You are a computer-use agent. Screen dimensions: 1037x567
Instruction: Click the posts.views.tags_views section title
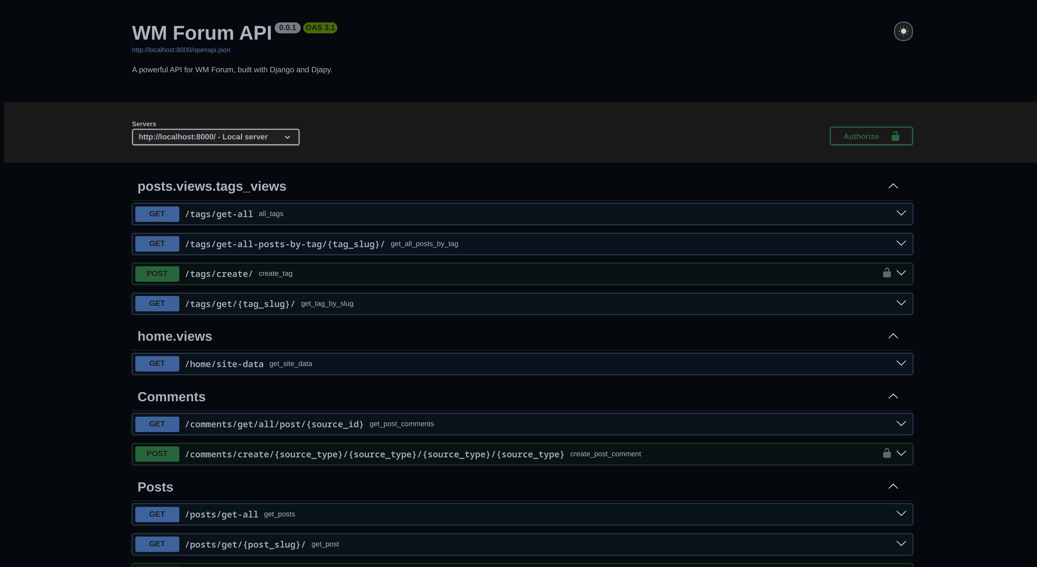[x=212, y=186]
